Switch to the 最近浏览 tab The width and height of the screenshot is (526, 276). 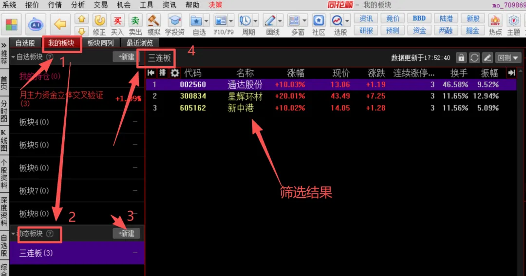[x=139, y=43]
